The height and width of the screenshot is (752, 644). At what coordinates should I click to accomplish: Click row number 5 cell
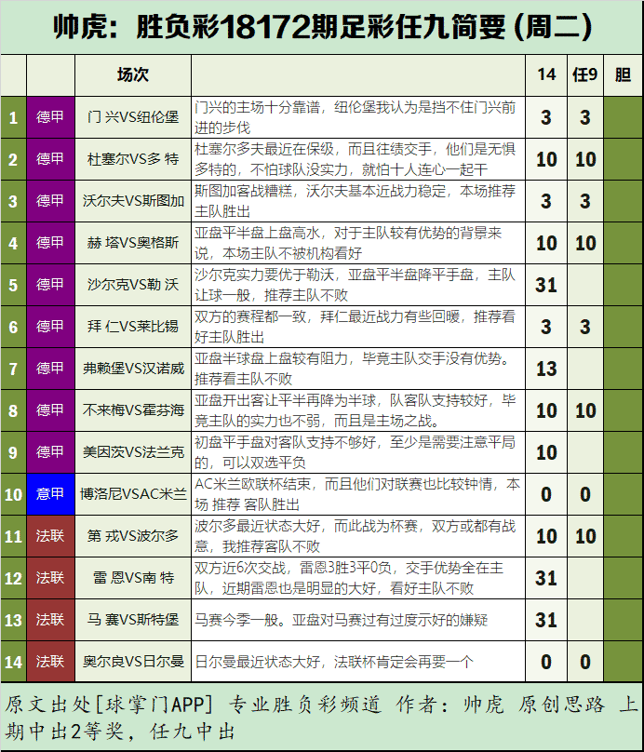[x=13, y=285]
